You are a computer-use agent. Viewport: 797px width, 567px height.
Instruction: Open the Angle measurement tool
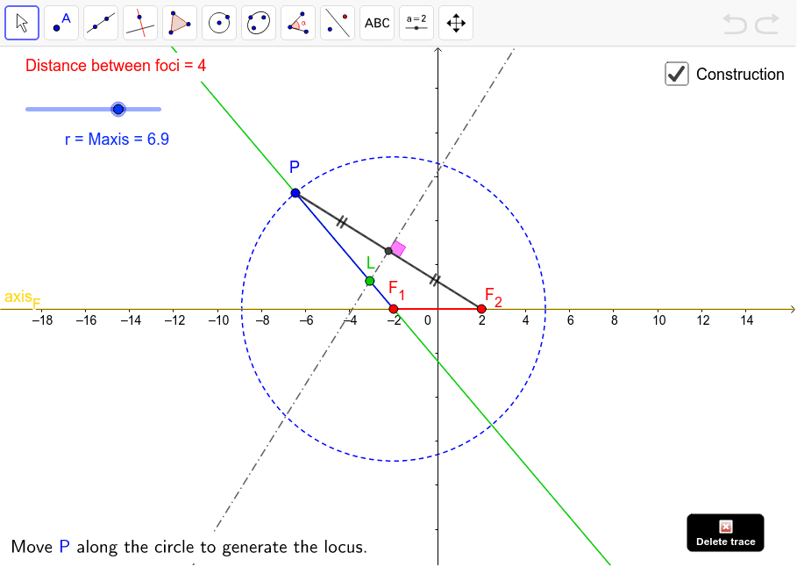[298, 23]
